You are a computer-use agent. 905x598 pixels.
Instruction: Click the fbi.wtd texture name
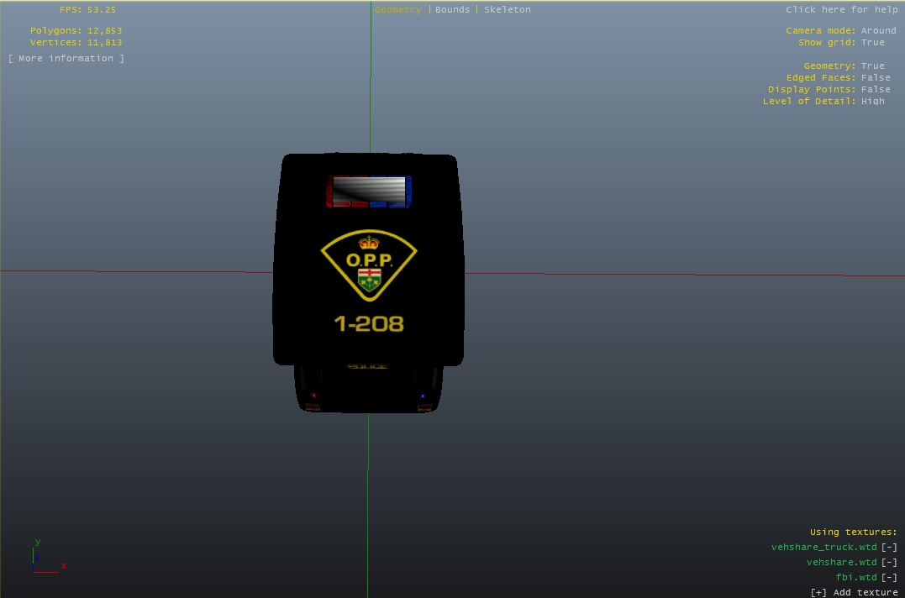click(855, 577)
